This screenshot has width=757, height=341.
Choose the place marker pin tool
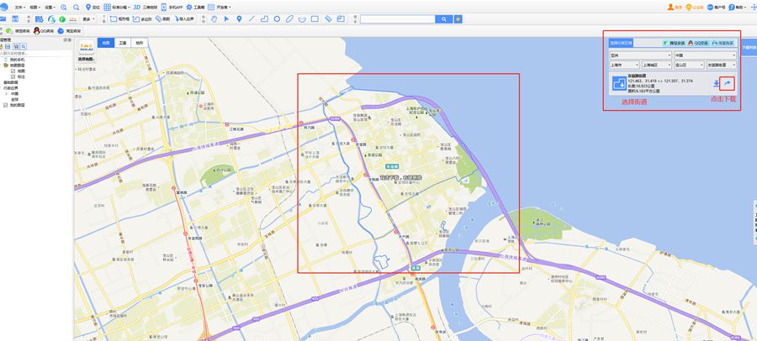[x=239, y=18]
